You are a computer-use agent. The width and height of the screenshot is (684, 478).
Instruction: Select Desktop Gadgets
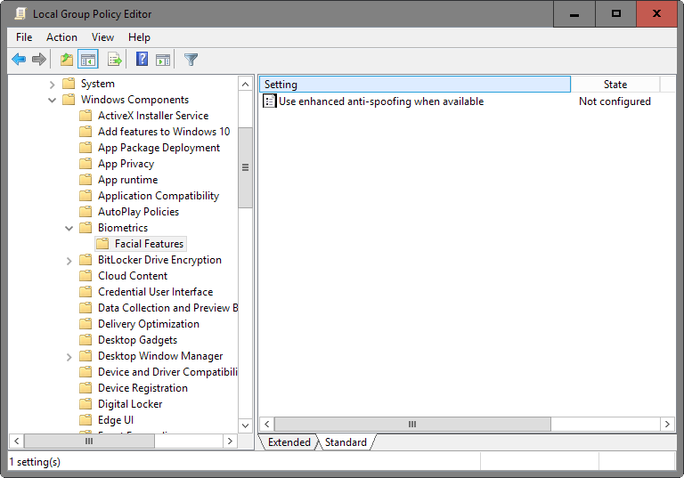(137, 340)
